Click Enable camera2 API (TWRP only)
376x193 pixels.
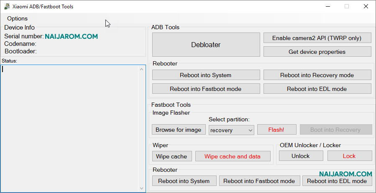click(x=317, y=38)
